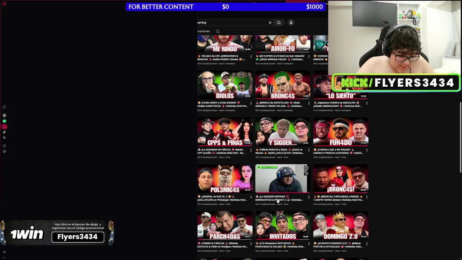Open more options for LO SIENTO video

[367, 103]
